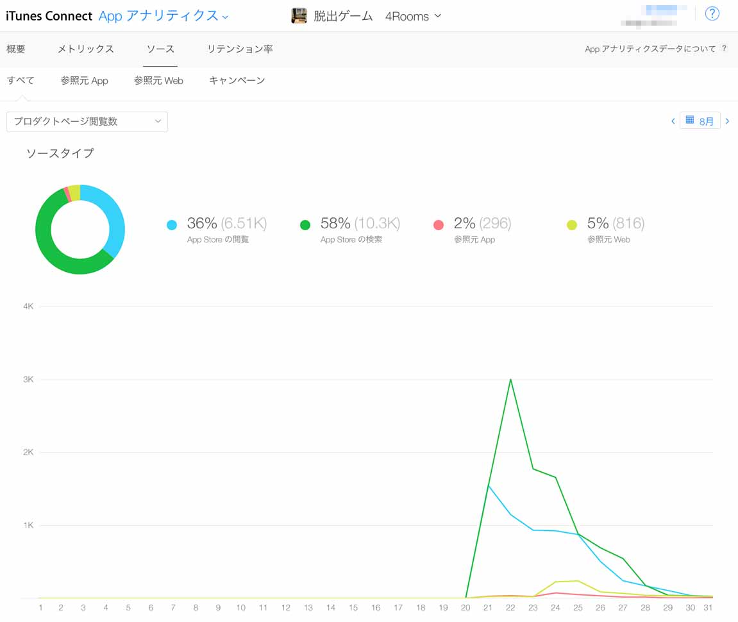Switch to the メトリックス tab
The image size is (738, 622).
[85, 49]
